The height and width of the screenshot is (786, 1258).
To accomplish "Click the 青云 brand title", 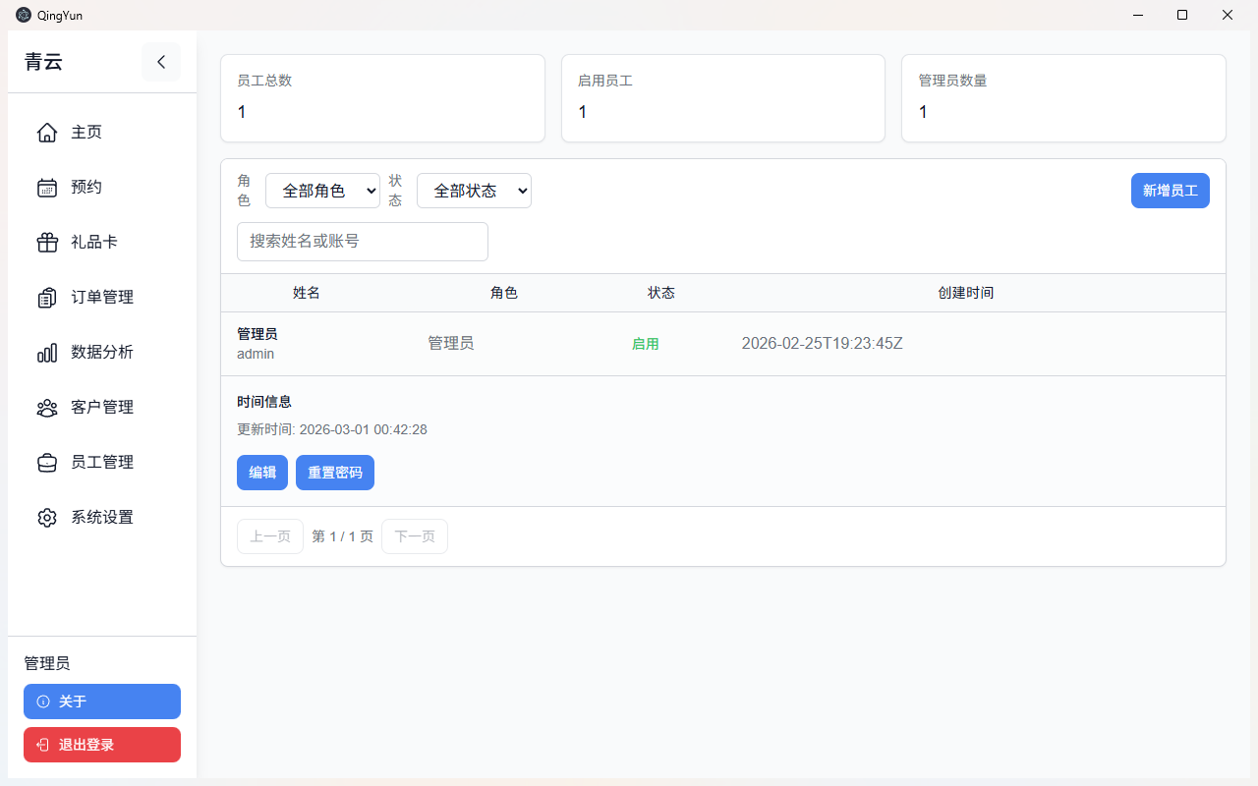I will (43, 62).
